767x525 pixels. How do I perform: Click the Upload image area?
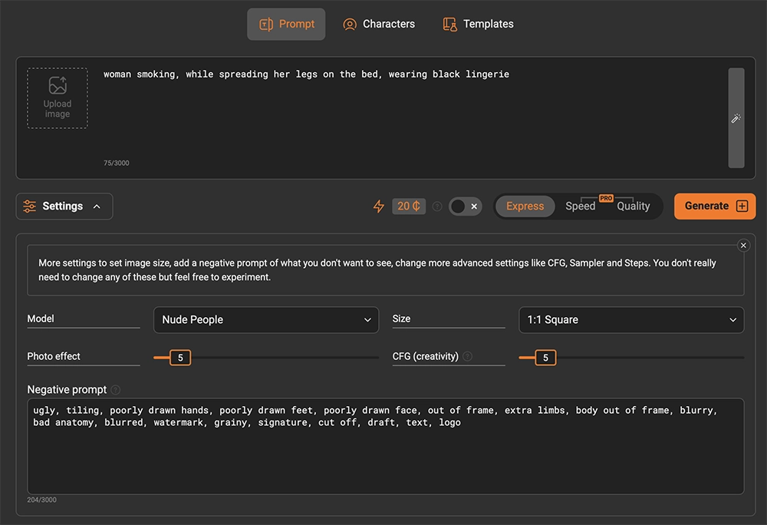[x=57, y=97]
